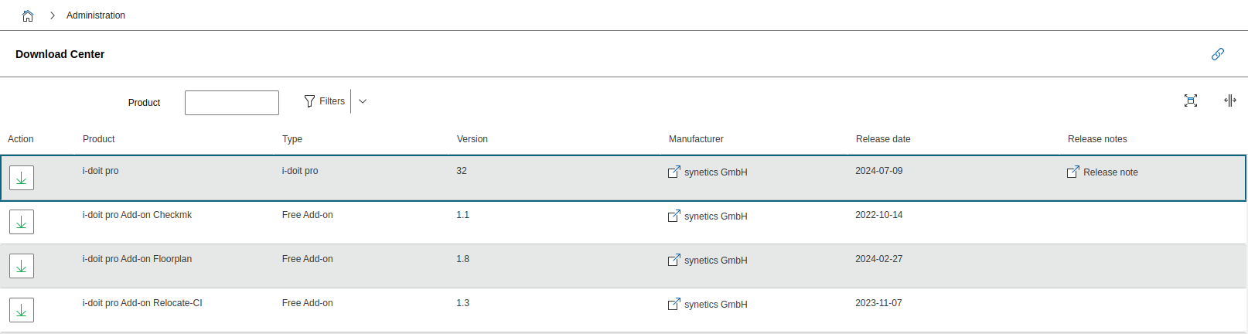Click the home icon in breadcrumb

(x=28, y=15)
